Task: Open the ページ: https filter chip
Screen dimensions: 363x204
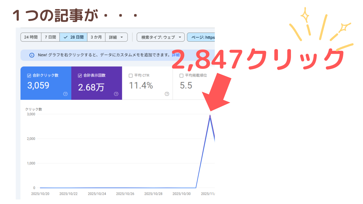Action: pos(201,37)
